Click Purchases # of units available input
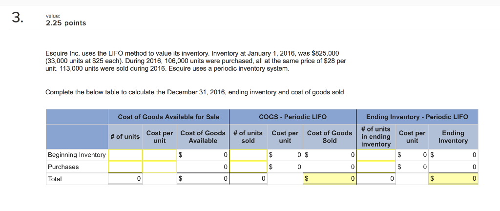This screenshot has height=211, width=500. (125, 167)
